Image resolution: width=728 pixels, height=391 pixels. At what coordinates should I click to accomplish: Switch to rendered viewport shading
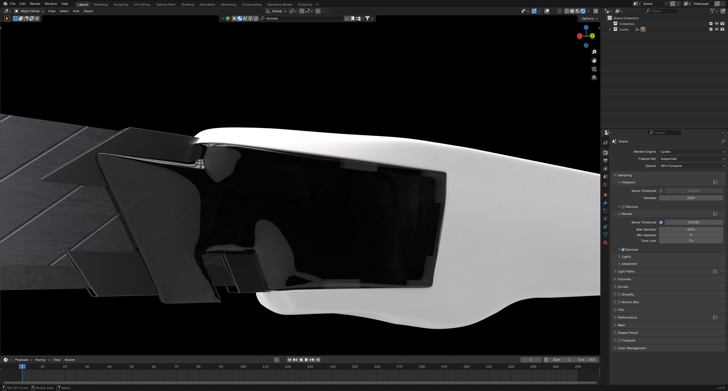click(x=583, y=11)
